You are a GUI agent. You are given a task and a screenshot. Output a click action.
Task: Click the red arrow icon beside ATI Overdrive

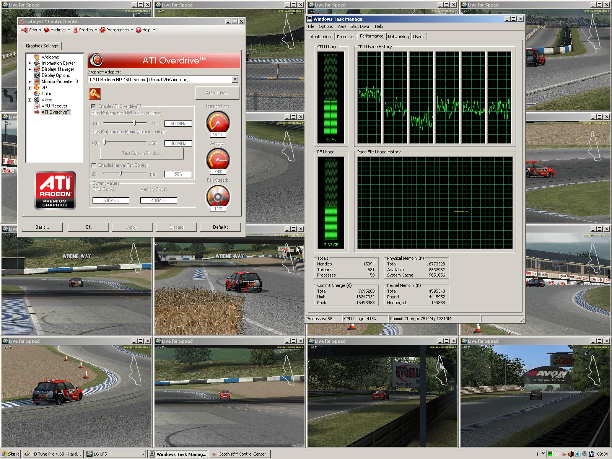pos(37,112)
